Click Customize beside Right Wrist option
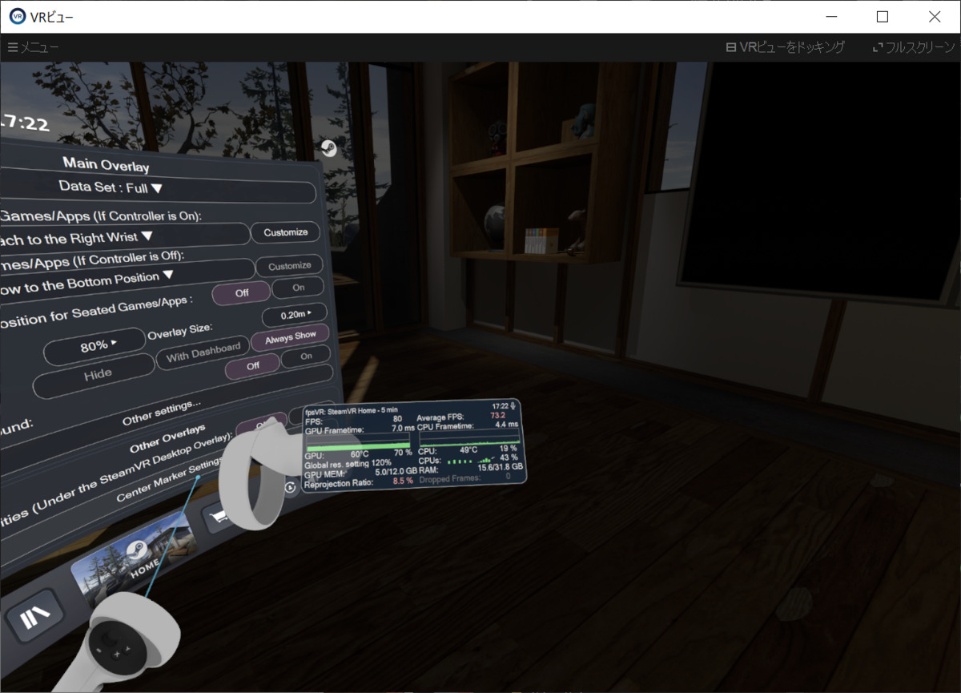Image resolution: width=961 pixels, height=693 pixels. click(x=286, y=232)
